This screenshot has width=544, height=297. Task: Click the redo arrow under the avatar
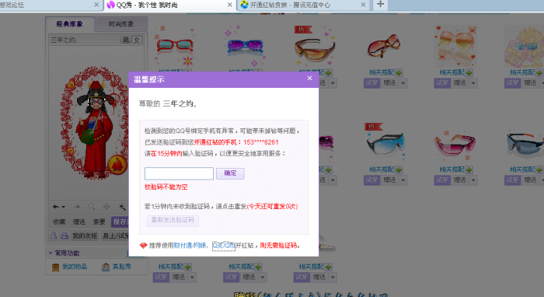[x=77, y=207]
